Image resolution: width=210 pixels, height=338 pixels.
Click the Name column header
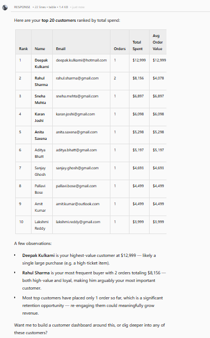[x=40, y=49]
